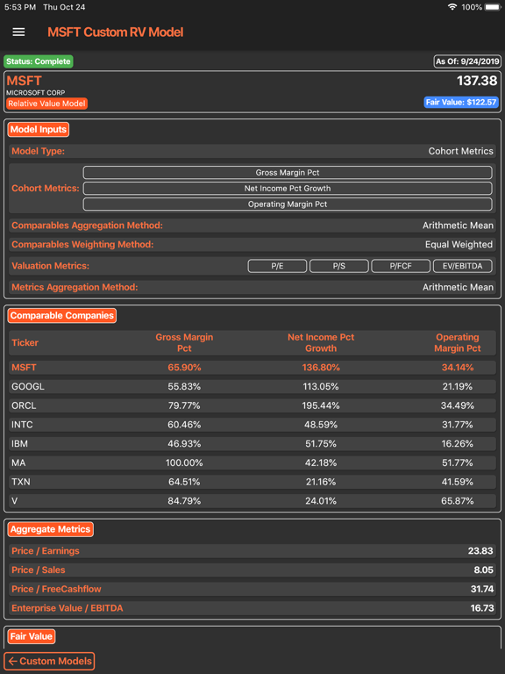Click the 195.44% net income growth cell

321,405
